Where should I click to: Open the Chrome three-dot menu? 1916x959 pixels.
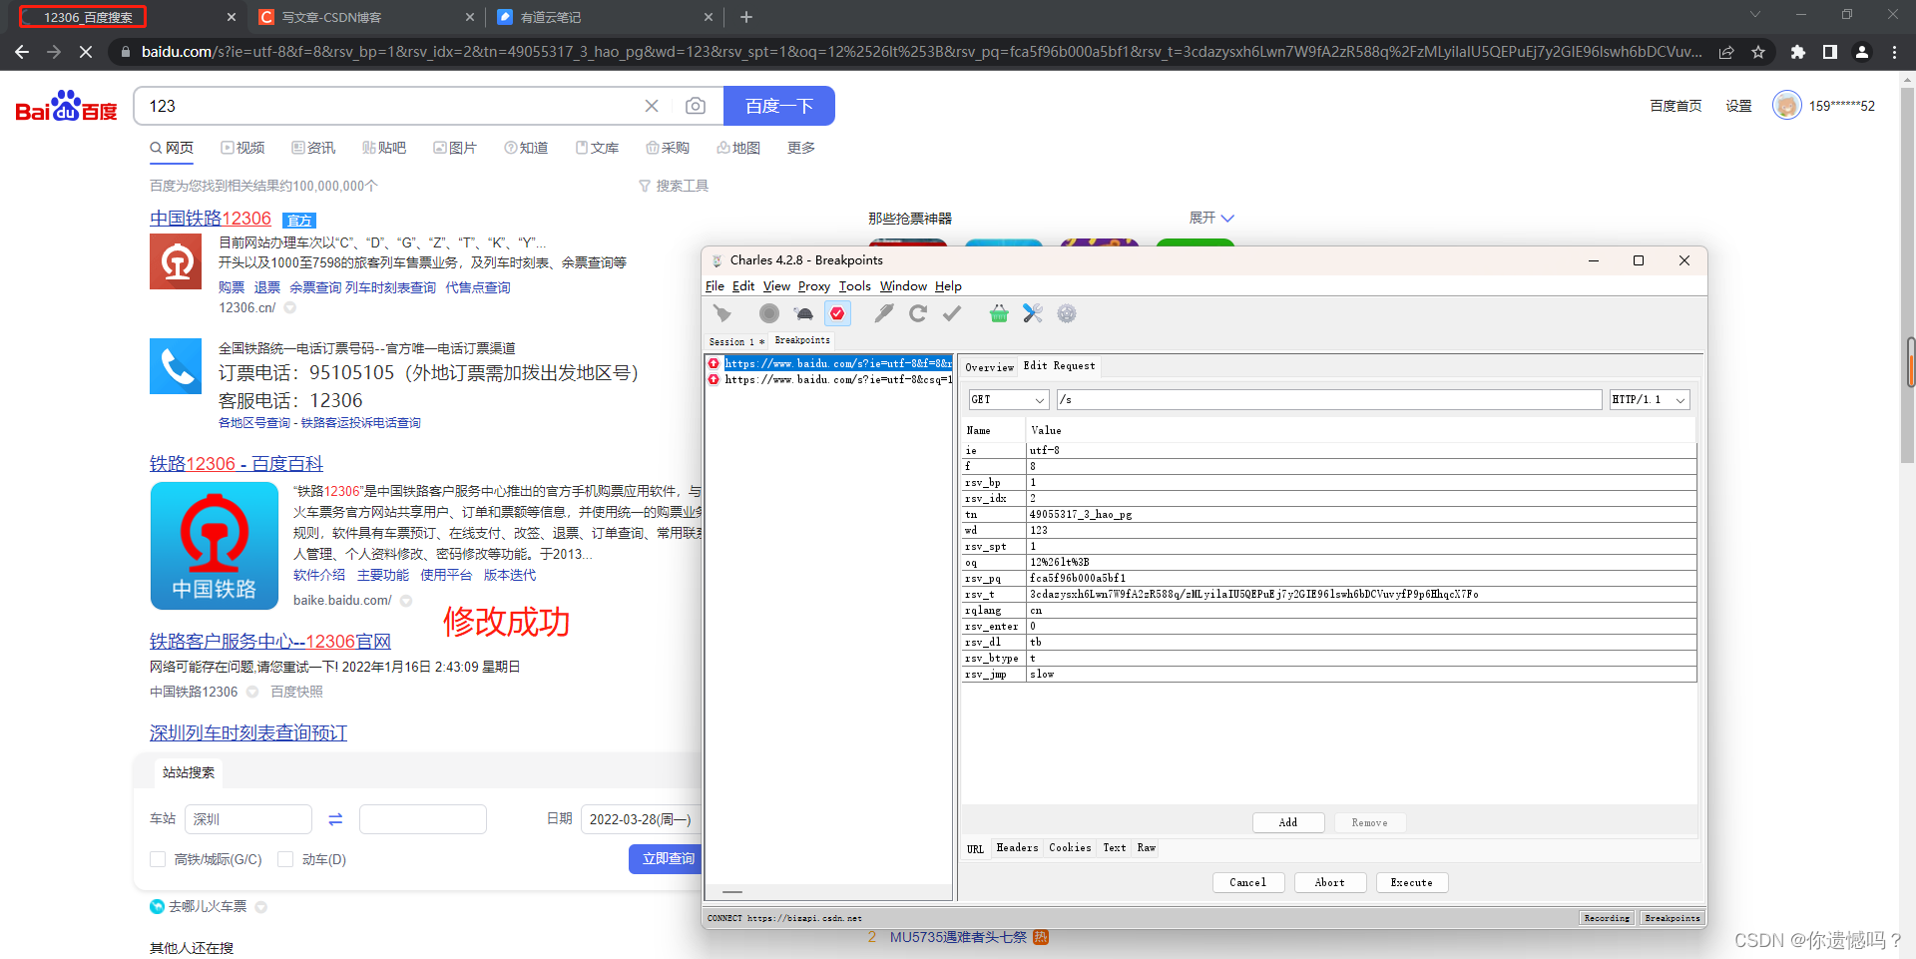(x=1894, y=52)
